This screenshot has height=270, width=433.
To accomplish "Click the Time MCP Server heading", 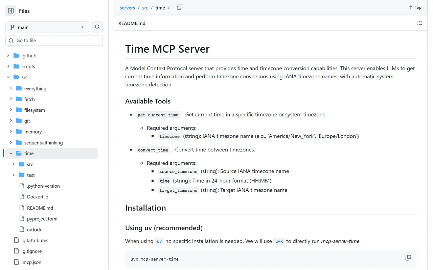I will [x=167, y=49].
